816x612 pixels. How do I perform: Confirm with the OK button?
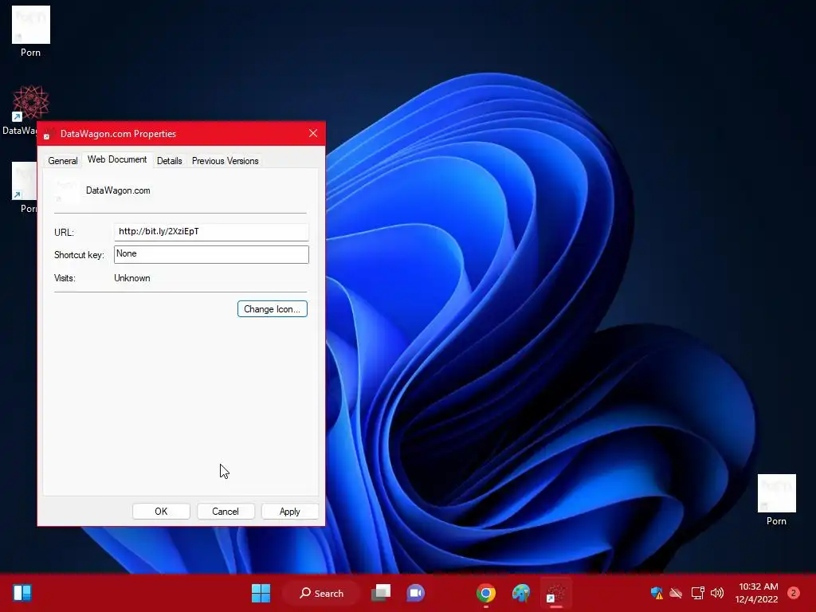pos(161,511)
